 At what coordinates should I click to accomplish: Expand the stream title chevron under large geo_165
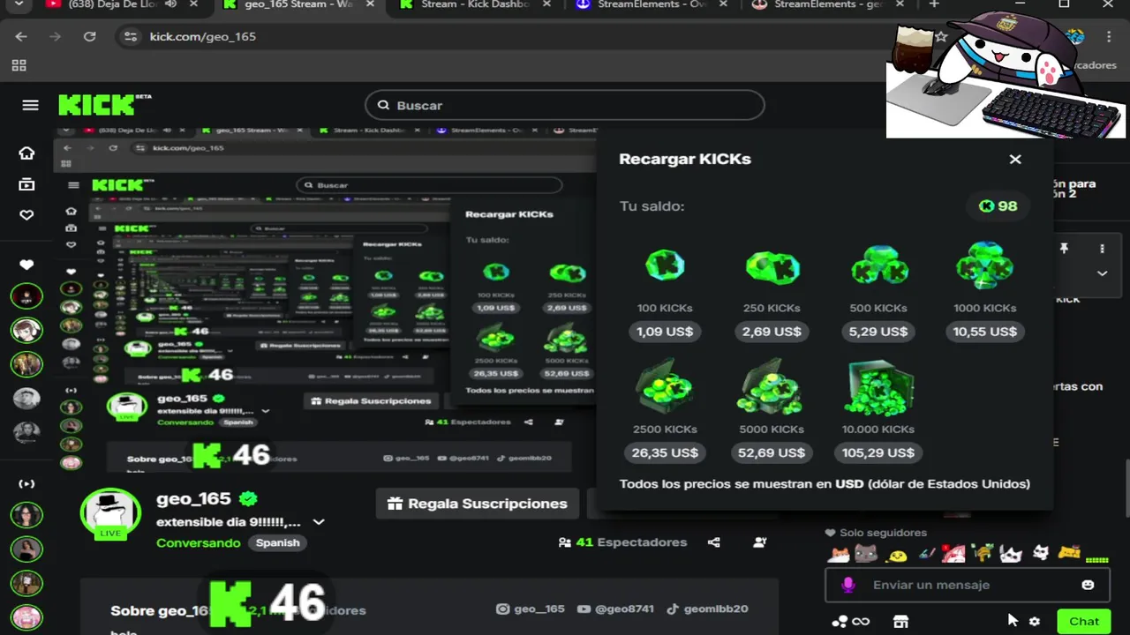pos(319,522)
